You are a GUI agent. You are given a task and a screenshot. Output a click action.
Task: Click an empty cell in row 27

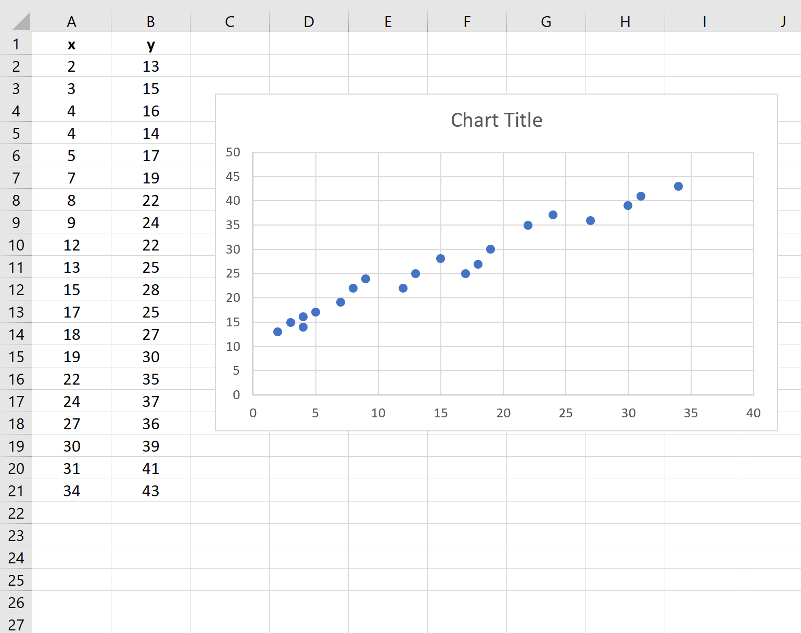(72, 624)
